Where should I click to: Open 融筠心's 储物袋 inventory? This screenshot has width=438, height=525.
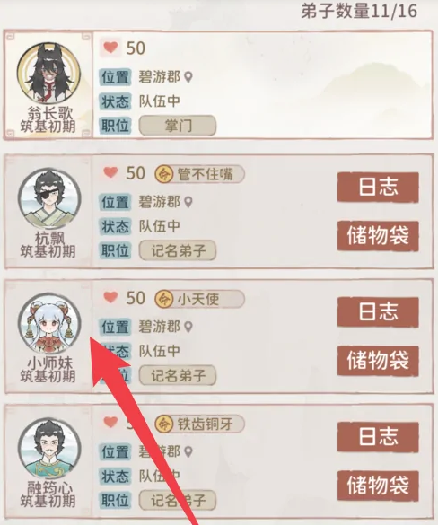click(378, 486)
